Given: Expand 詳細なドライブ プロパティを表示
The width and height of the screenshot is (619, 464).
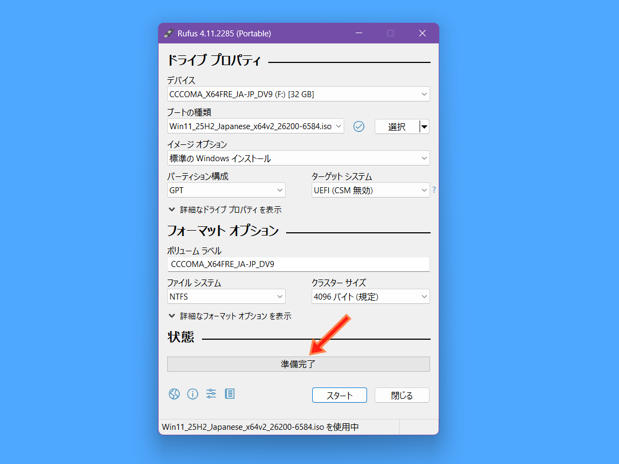Looking at the screenshot, I should pos(225,209).
